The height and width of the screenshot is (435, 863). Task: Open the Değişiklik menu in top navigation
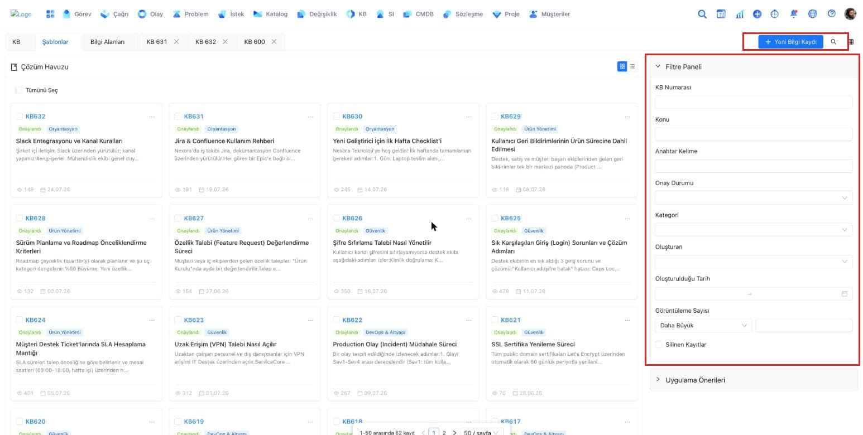317,14
